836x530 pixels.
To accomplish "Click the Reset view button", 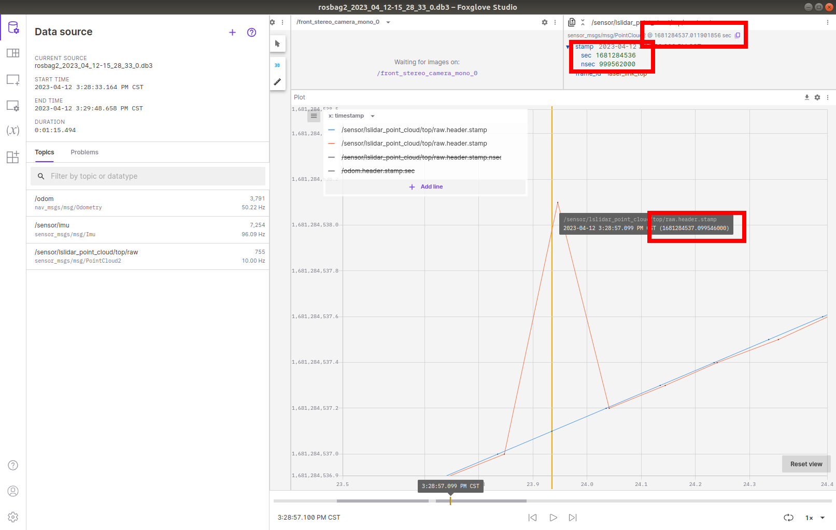I will (x=806, y=464).
